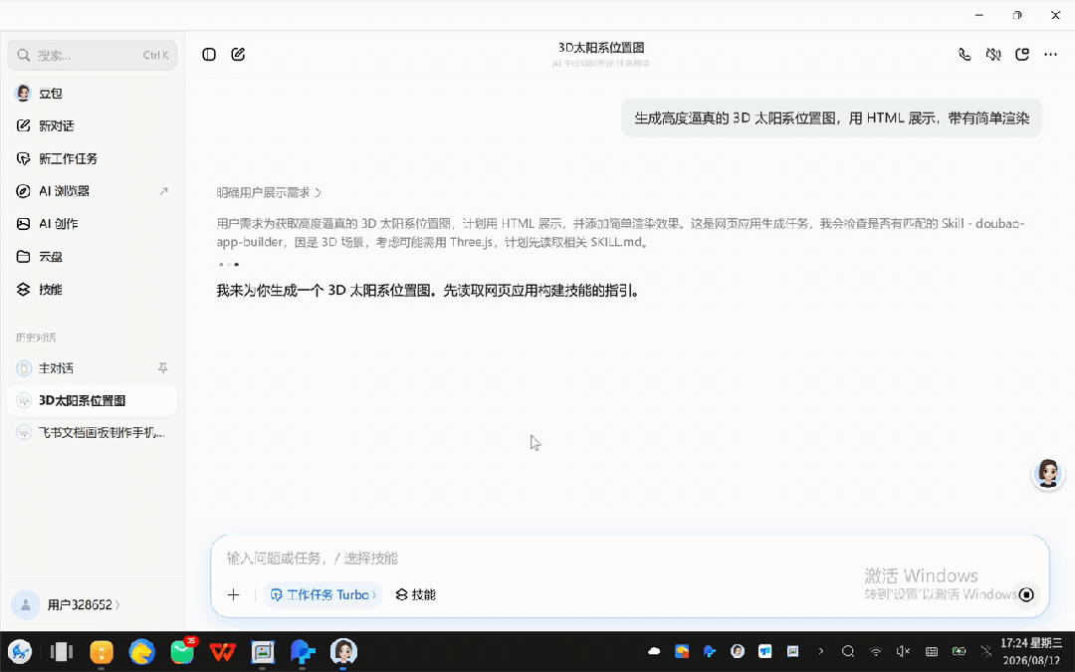
Task: Click the taskbar search magnifier icon
Action: pyautogui.click(x=848, y=651)
